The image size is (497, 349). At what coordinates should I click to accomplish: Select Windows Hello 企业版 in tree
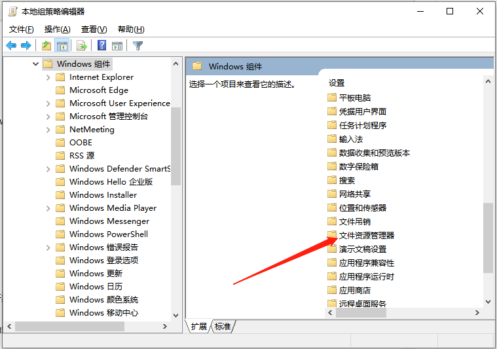[x=111, y=181]
